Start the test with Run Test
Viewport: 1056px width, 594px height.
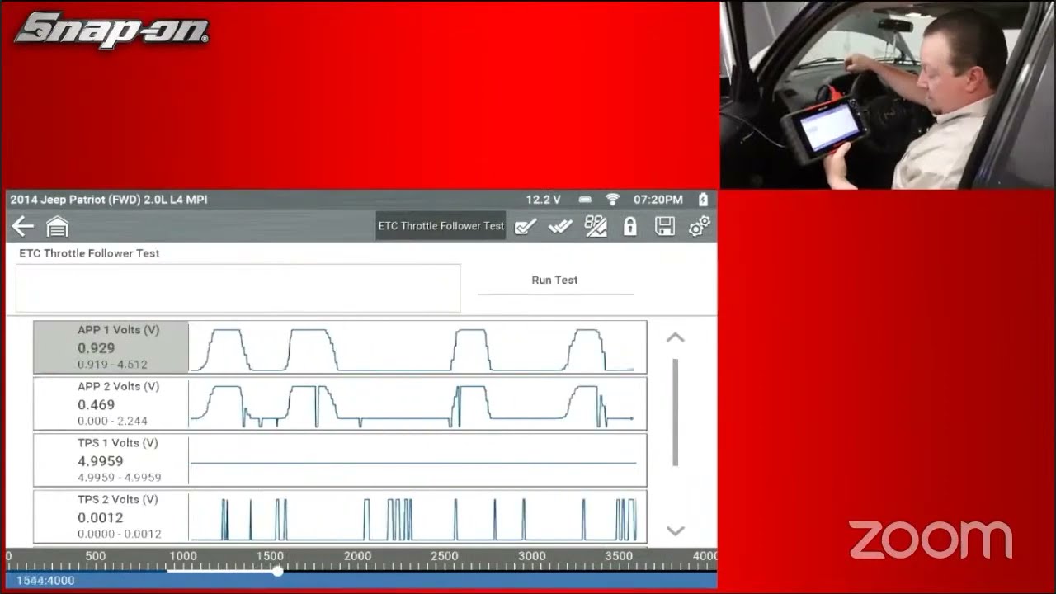click(555, 280)
